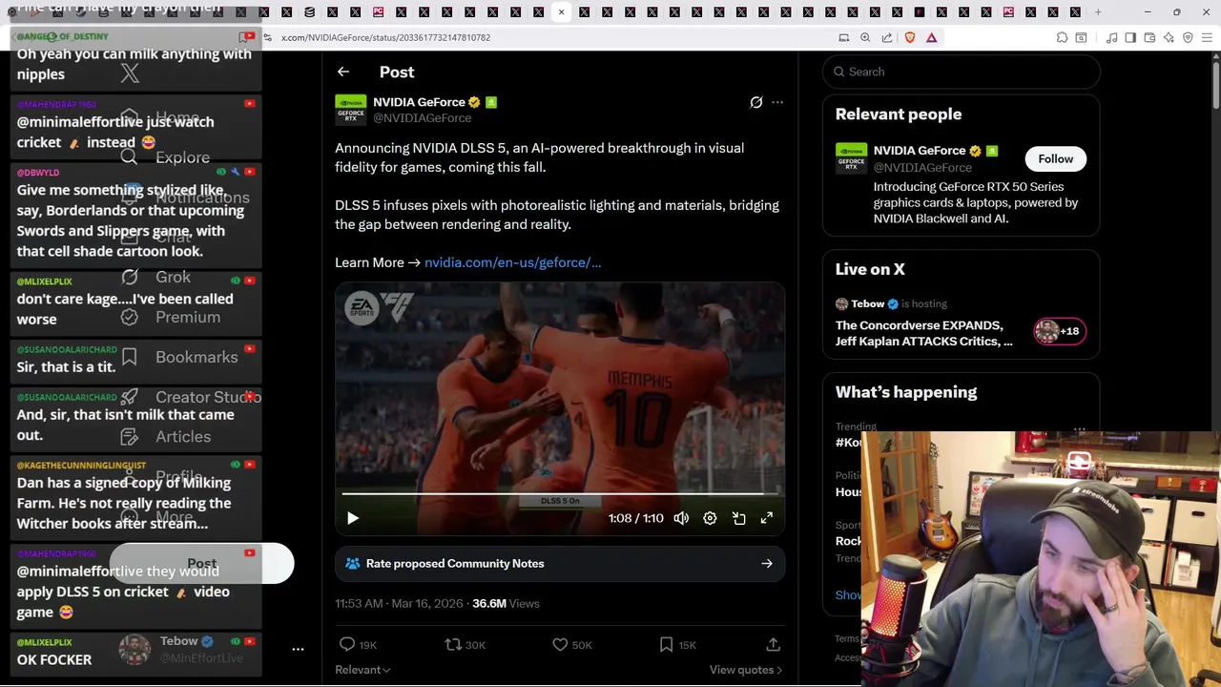Open the 36.6M Views count
This screenshot has width=1221, height=687.
coord(506,604)
